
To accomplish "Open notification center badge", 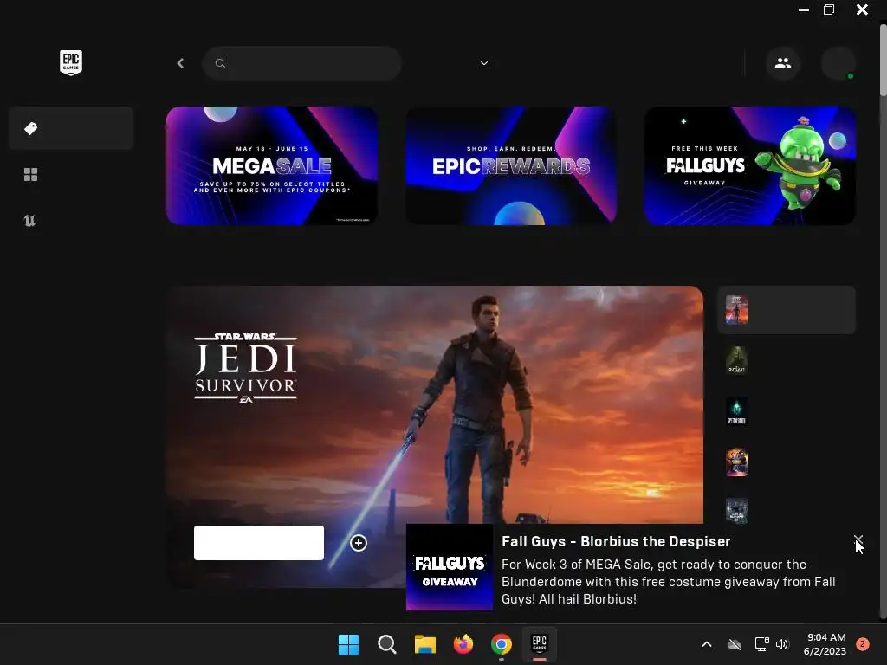I will click(x=862, y=644).
